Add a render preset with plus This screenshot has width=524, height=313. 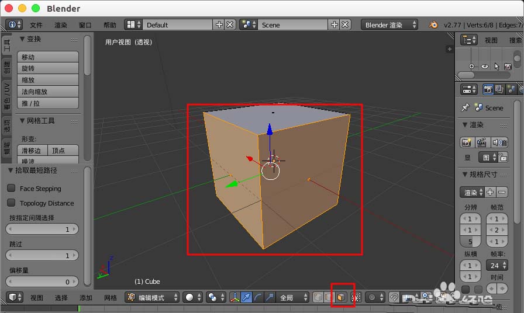[490, 192]
